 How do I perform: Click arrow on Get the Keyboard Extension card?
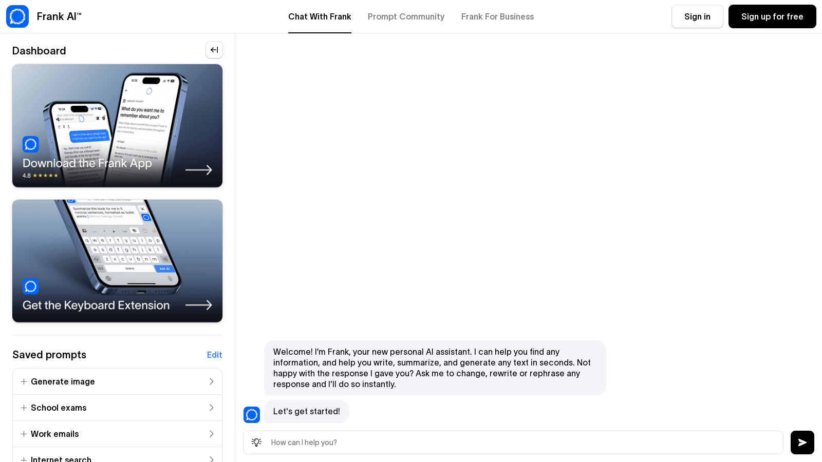click(x=199, y=305)
